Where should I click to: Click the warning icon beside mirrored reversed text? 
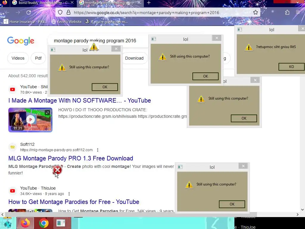click(249, 47)
